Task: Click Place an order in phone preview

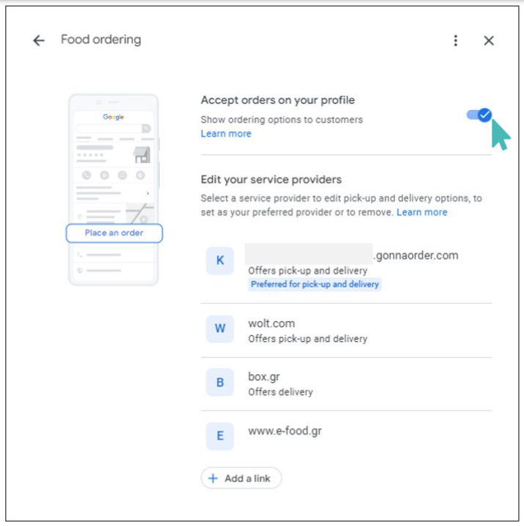Action: [x=114, y=233]
